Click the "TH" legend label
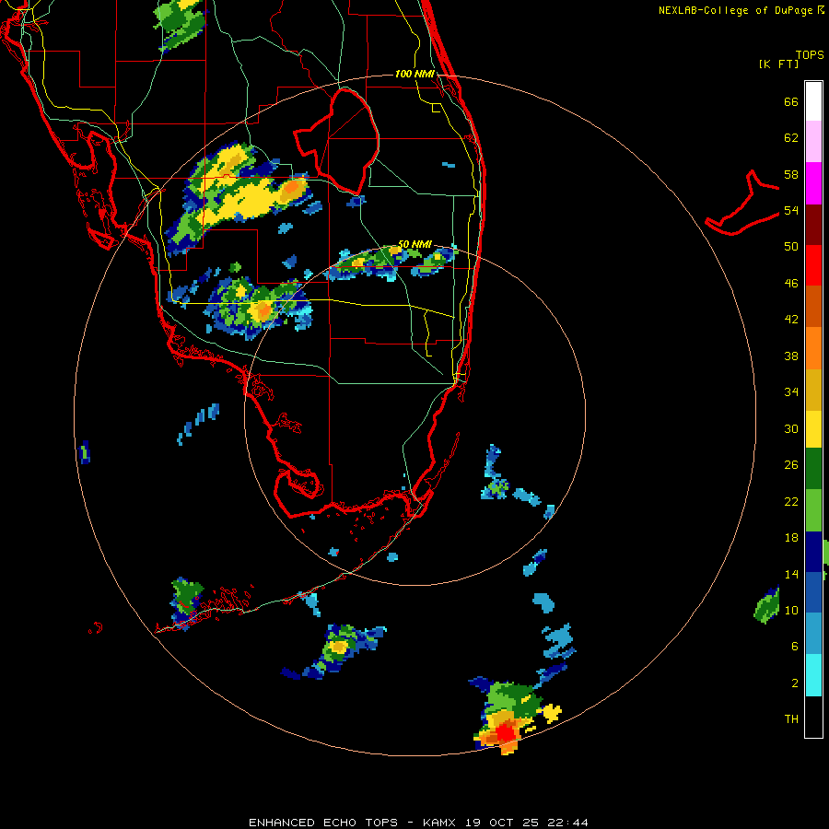 click(791, 718)
